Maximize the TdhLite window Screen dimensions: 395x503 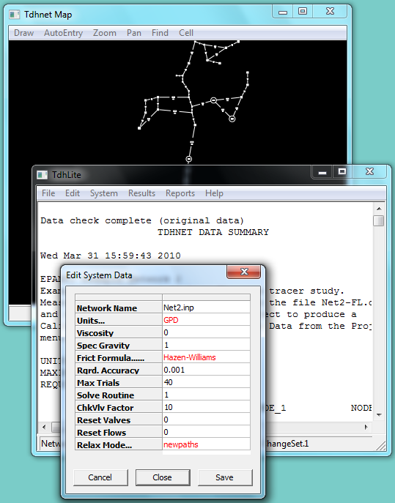pyautogui.click(x=342, y=172)
